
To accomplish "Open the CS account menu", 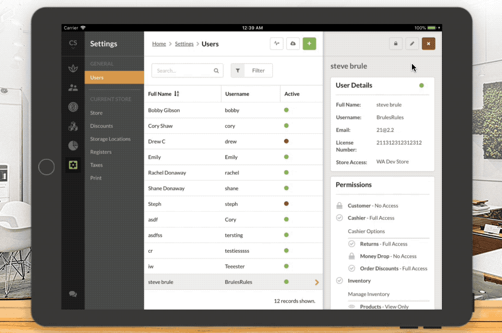I will (x=73, y=44).
